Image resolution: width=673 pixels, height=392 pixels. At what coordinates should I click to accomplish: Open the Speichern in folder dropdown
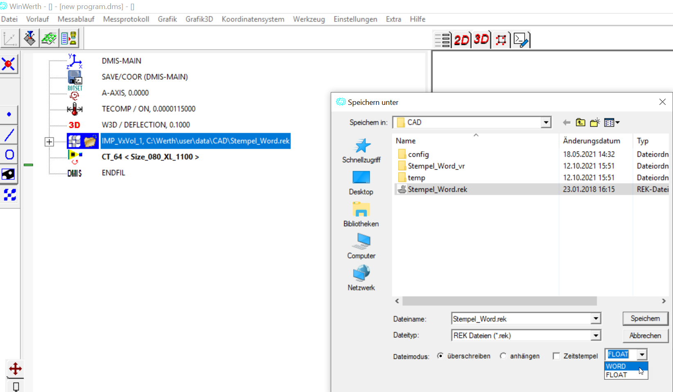coord(546,122)
